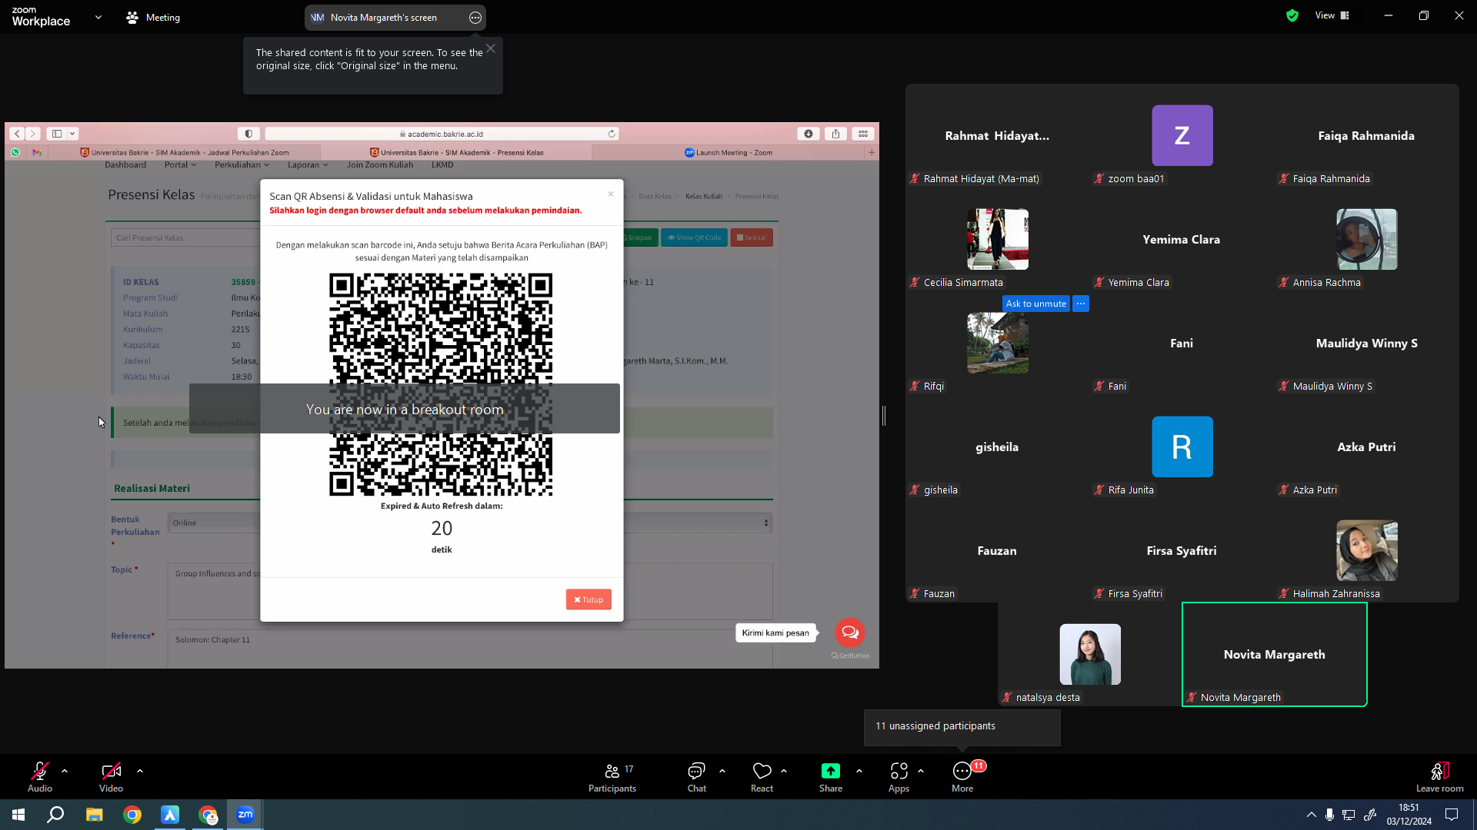Click the 11 unassigned participants notice
The height and width of the screenshot is (830, 1477).
962,726
